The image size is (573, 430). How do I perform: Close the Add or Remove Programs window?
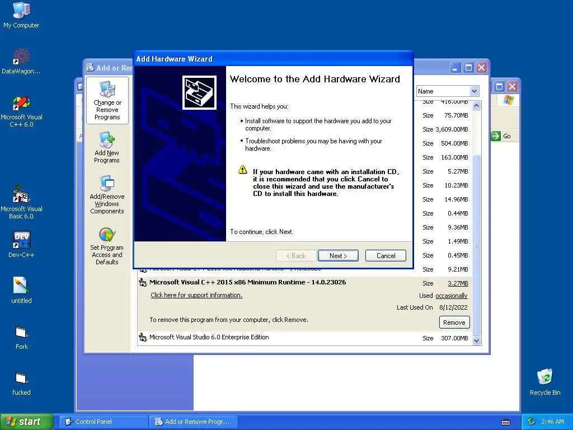click(x=482, y=68)
